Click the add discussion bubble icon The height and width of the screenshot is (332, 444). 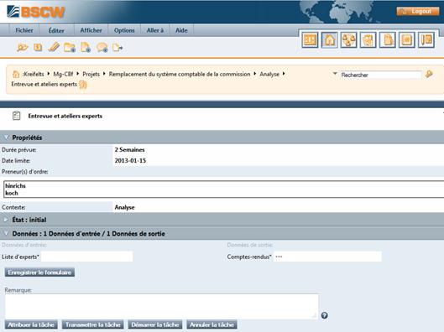point(102,47)
